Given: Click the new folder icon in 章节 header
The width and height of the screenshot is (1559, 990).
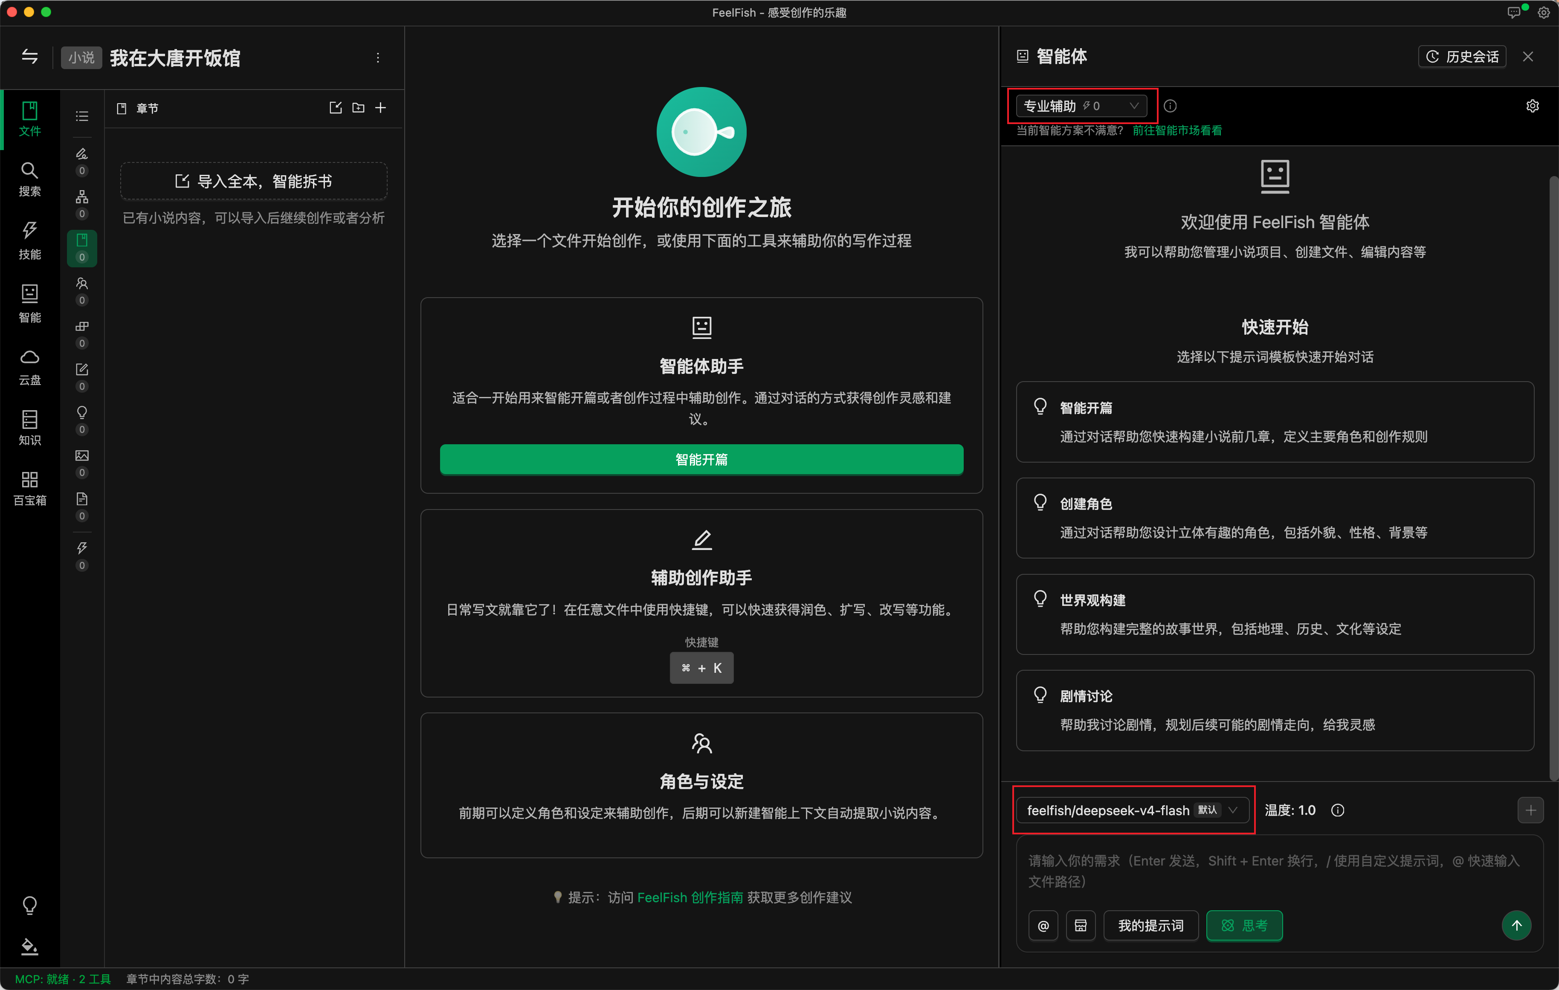Looking at the screenshot, I should pos(358,108).
